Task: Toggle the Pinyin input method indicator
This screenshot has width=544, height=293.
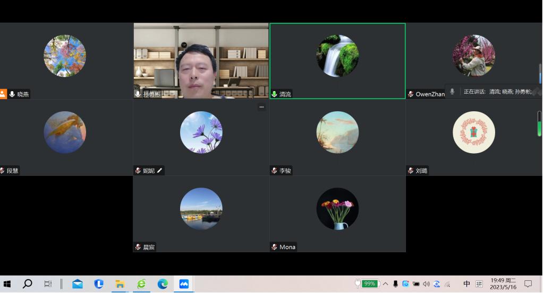Action: (x=479, y=284)
